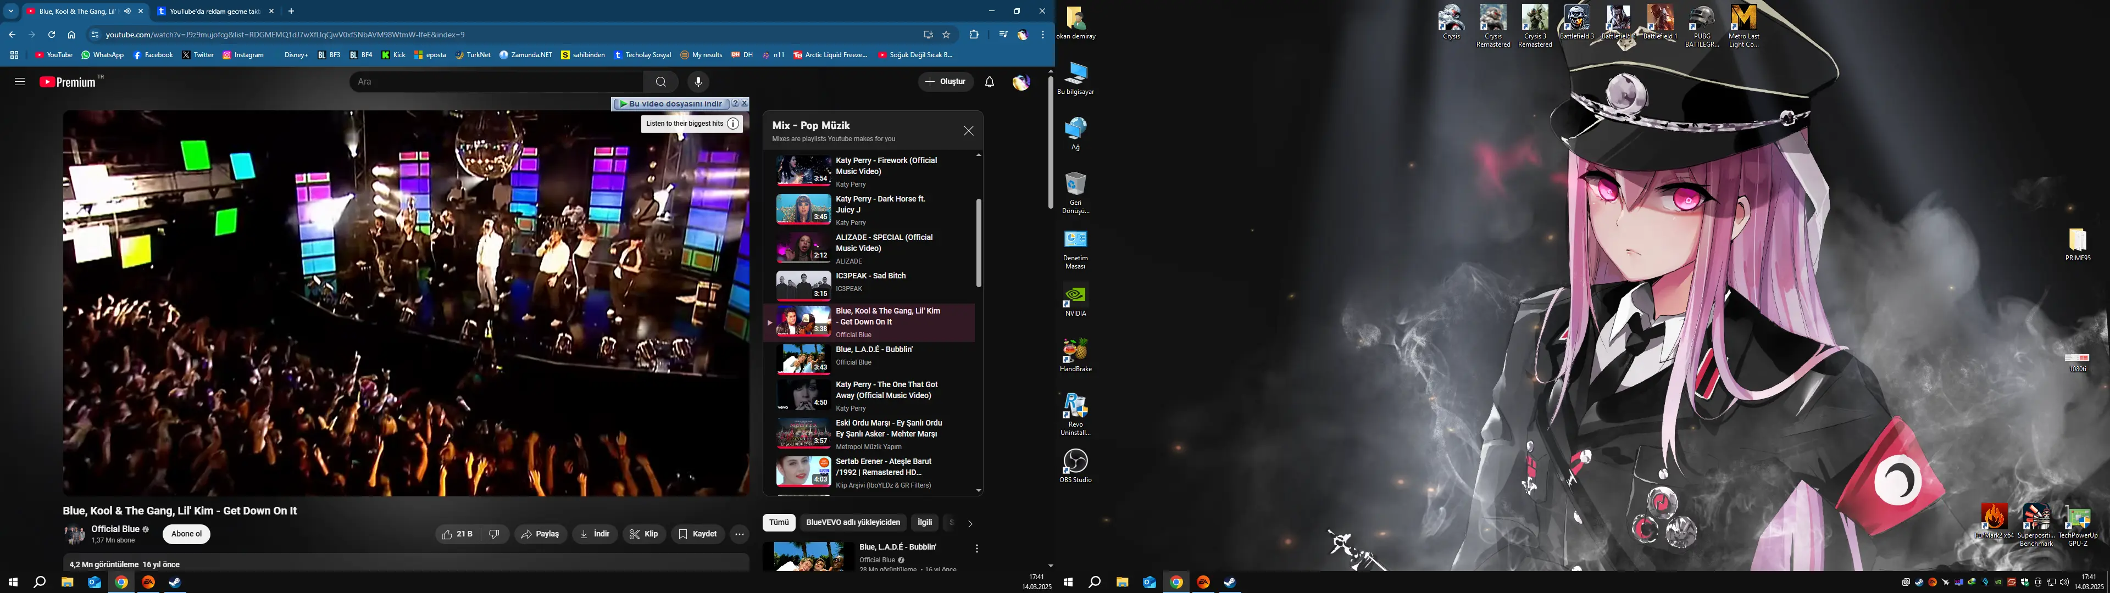Screen dimensions: 2110x593
Task: Click the volume icon in system tray
Action: tap(2064, 583)
